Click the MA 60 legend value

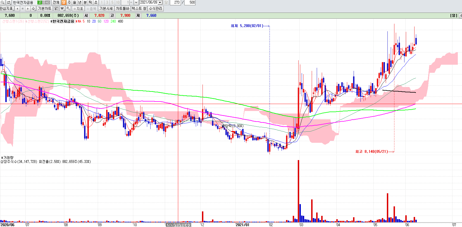(x=99, y=21)
